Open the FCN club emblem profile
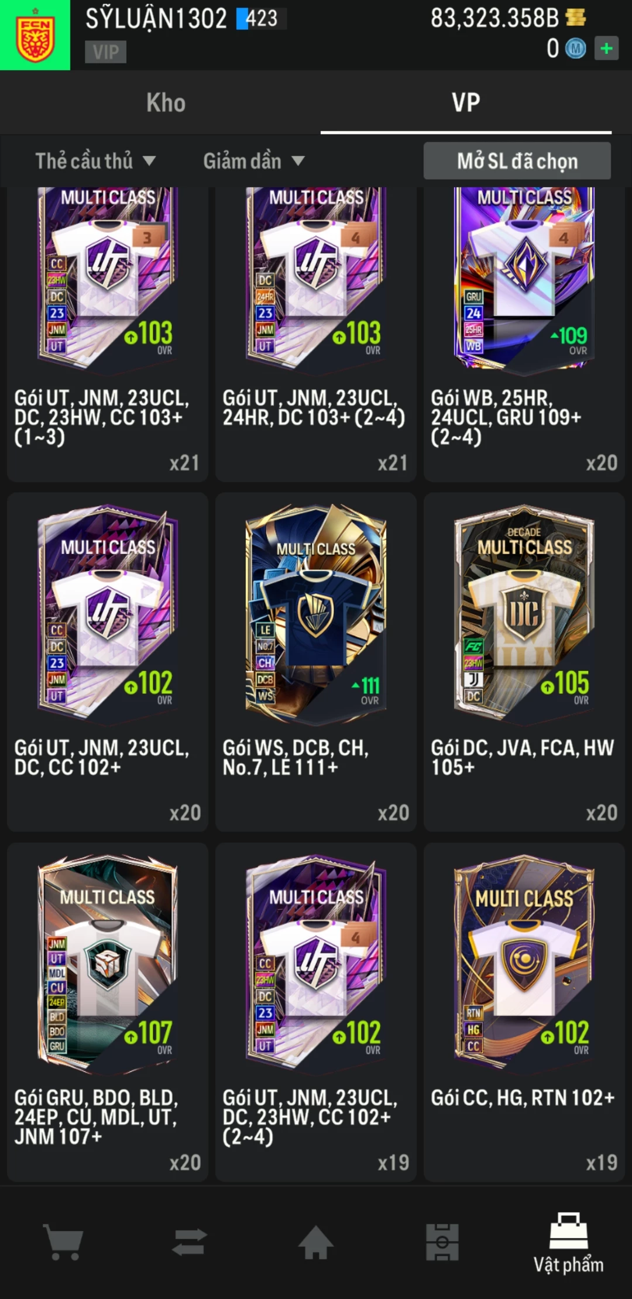This screenshot has width=632, height=1299. [35, 35]
